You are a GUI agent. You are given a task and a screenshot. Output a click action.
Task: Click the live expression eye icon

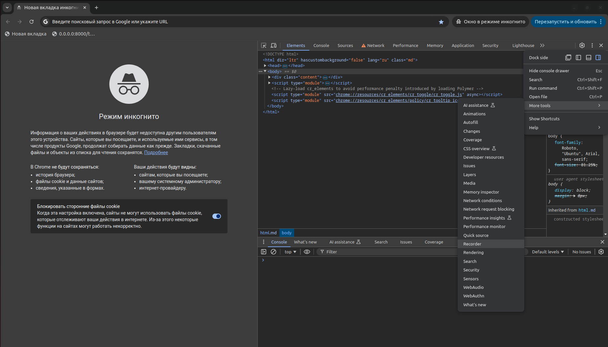point(307,252)
